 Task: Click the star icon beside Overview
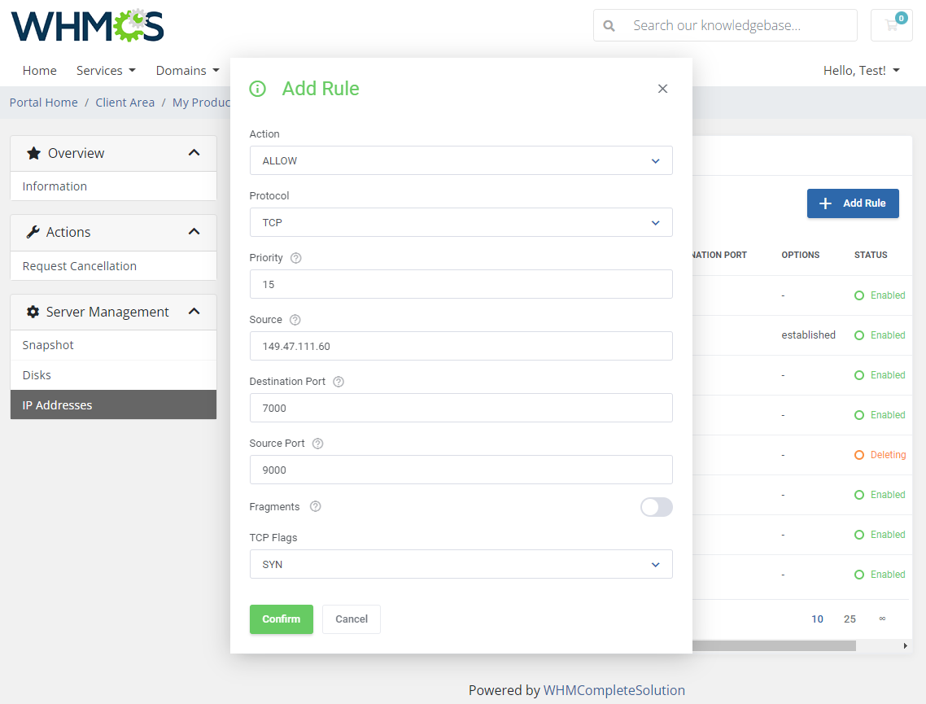coord(33,152)
